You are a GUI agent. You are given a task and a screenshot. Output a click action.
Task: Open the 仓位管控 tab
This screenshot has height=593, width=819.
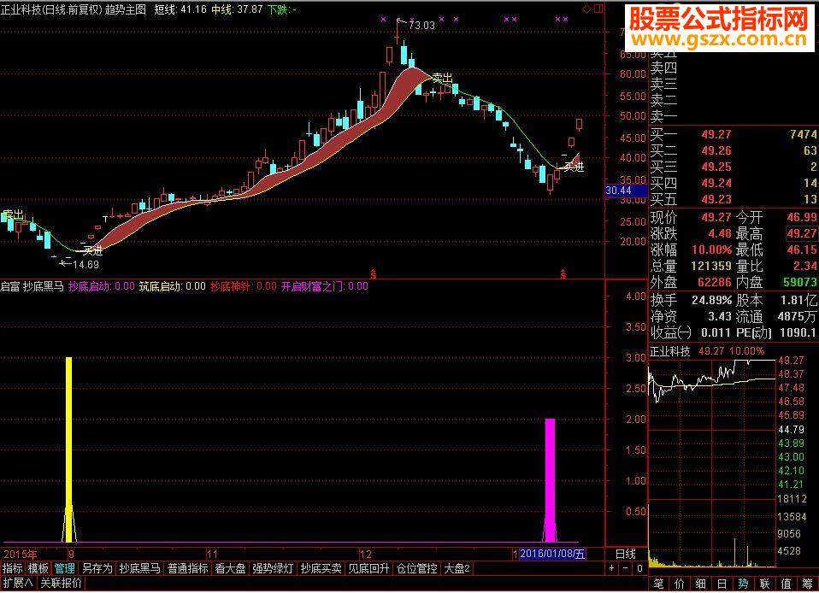[x=417, y=568]
